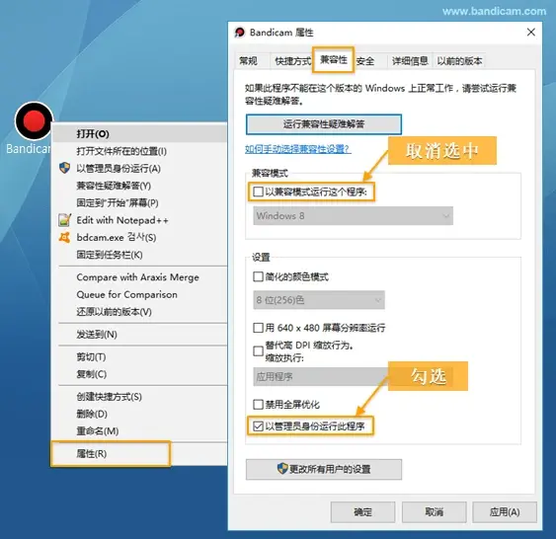Click the shield icon beside 以管理员身份运行(A)
Viewport: 556px width, 539px height.
click(x=64, y=168)
